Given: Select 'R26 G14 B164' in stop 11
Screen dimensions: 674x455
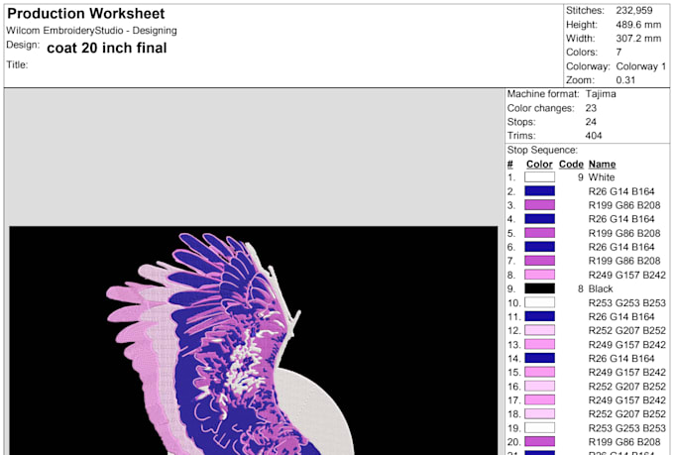Looking at the screenshot, I should (621, 316).
